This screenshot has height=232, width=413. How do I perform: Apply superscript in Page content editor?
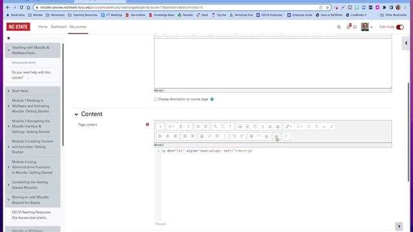[332, 126]
